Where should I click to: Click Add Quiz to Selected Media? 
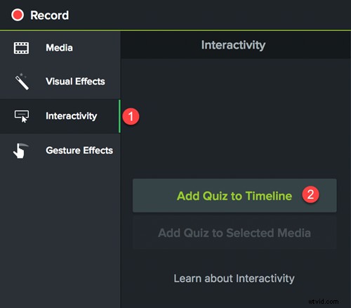tap(234, 233)
